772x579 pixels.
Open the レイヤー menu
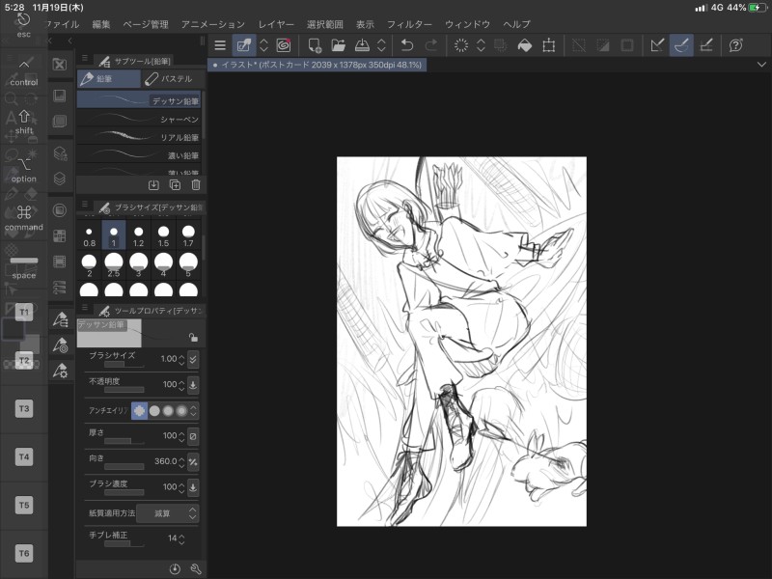276,24
